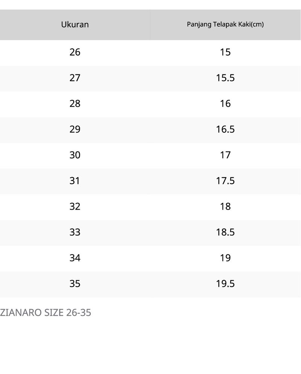This screenshot has height=374, width=301.
Task: Click the 18.5 cm foot length value
Action: tap(225, 233)
